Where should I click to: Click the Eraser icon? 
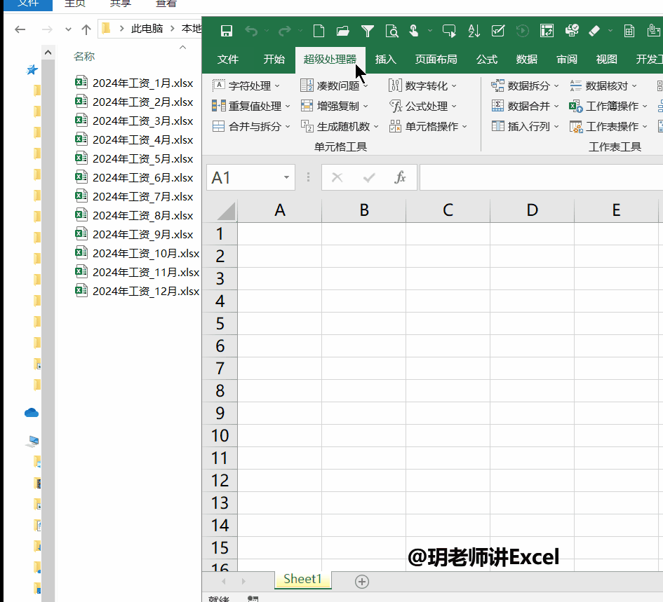click(594, 31)
